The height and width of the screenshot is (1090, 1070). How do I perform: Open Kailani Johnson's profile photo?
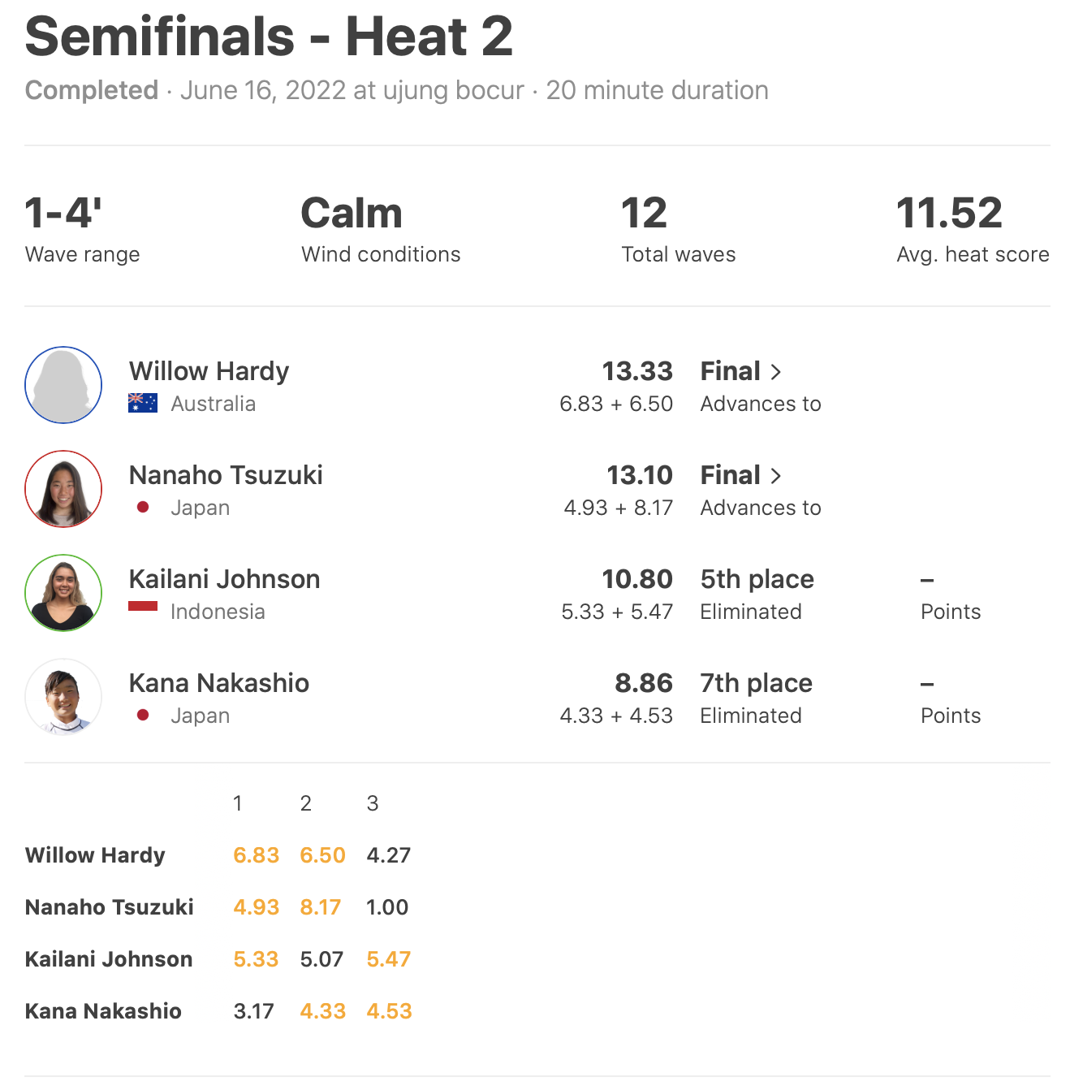click(x=63, y=593)
